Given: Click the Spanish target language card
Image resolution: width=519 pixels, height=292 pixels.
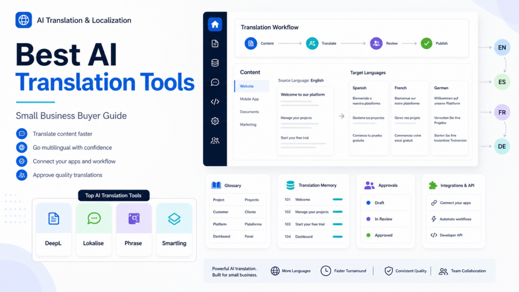Looking at the screenshot, I should (x=369, y=118).
